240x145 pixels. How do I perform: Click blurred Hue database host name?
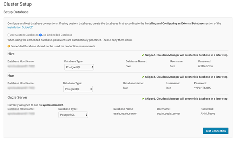[x=21, y=88]
